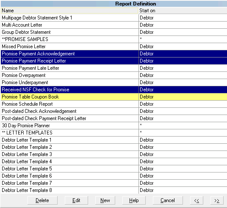227x208 pixels.
Task: Go to next page with >> button
Action: coord(217,200)
